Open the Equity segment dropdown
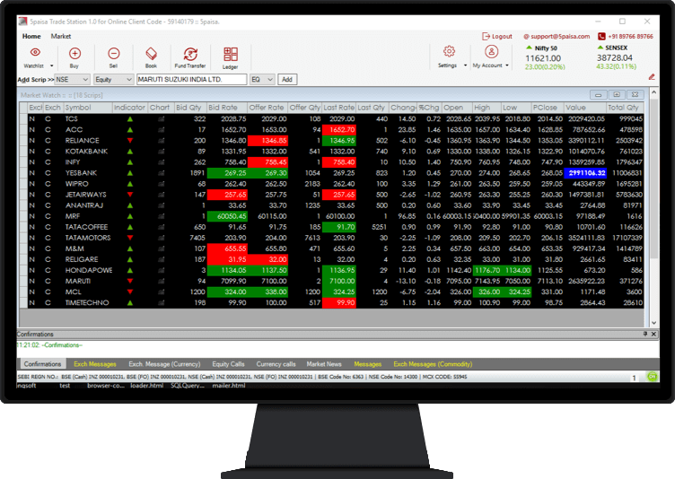The height and width of the screenshot is (479, 675). (114, 80)
